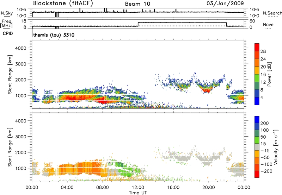Image resolution: width=282 pixels, height=195 pixels.
Task: Click the 'N.Search' legend label
Action: coord(272,13)
